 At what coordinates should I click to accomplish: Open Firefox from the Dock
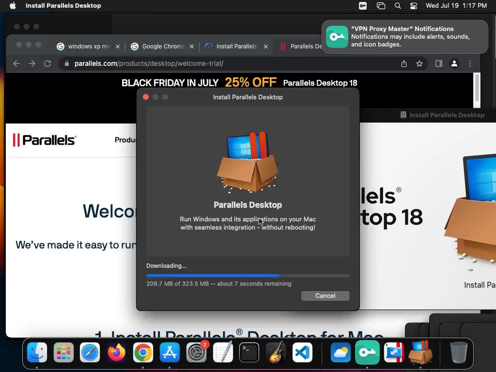[x=116, y=353]
